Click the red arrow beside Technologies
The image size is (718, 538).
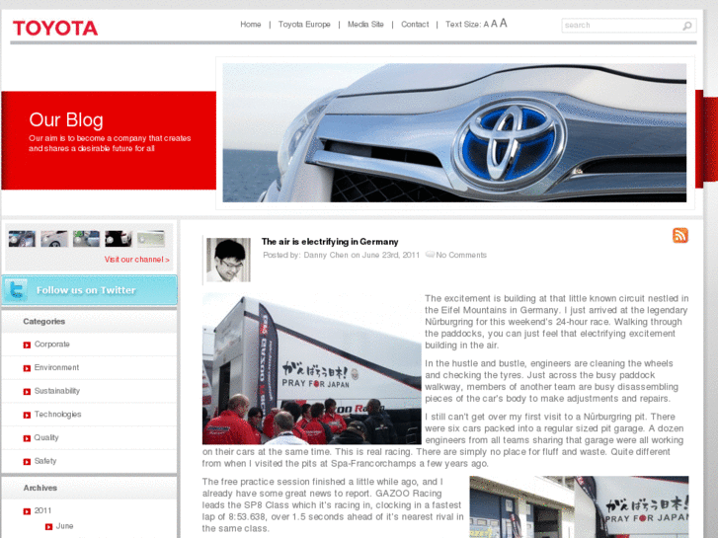click(x=27, y=415)
